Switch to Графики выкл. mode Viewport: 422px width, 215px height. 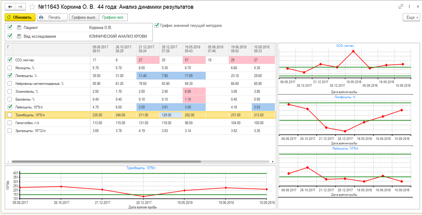[84, 17]
